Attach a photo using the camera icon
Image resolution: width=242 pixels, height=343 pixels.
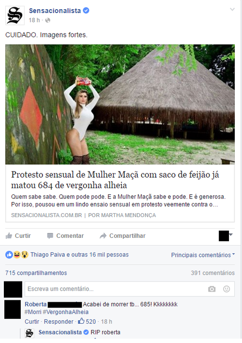coord(212,289)
